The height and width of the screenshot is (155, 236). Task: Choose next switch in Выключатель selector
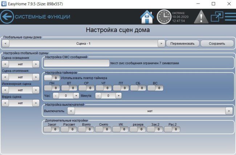tap(228, 111)
